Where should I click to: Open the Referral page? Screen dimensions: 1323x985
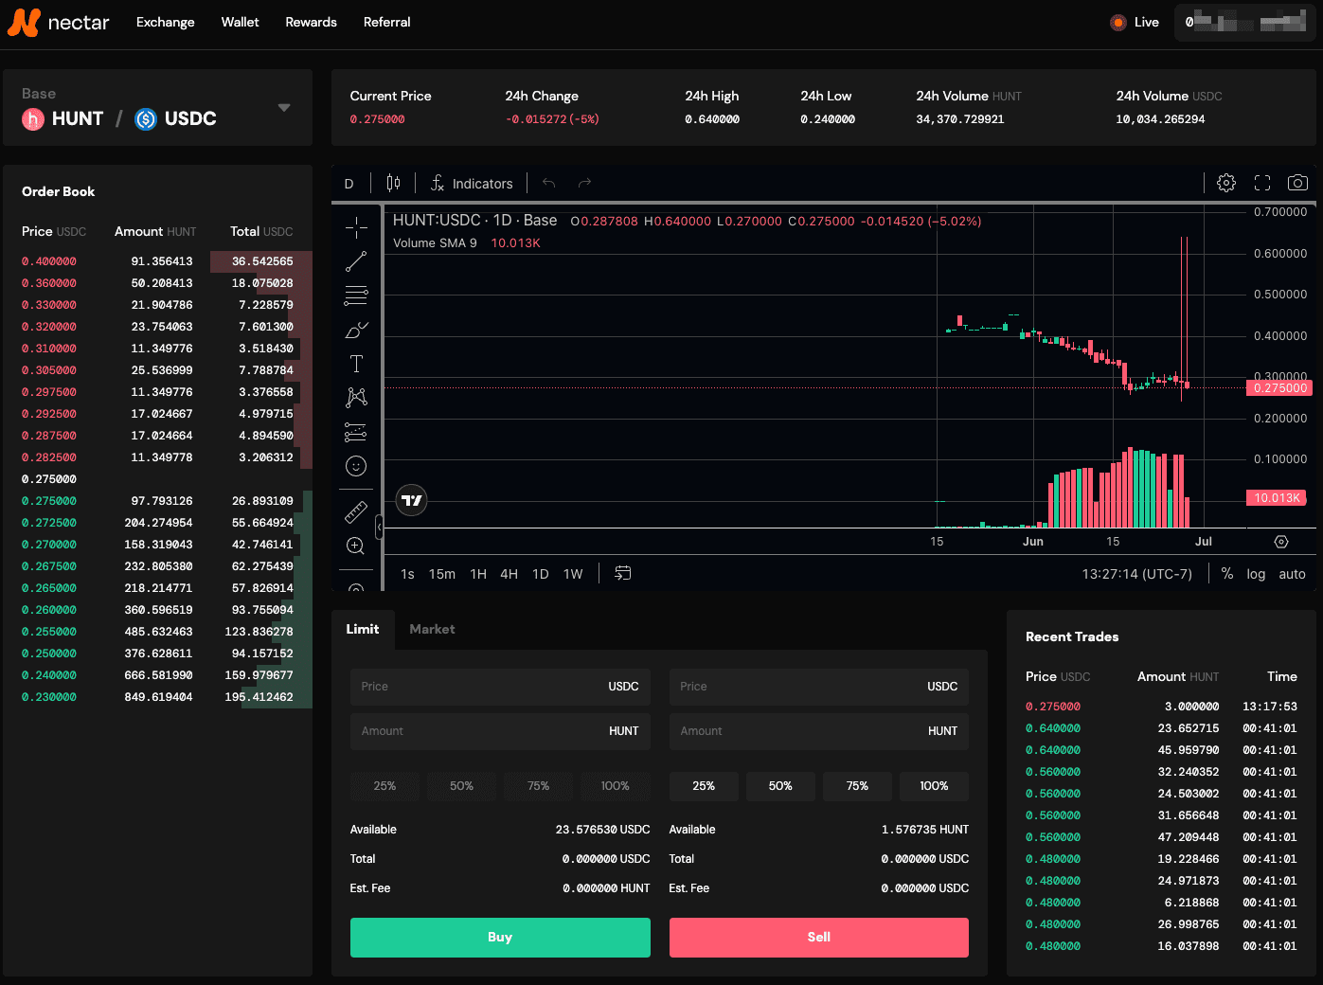coord(386,22)
